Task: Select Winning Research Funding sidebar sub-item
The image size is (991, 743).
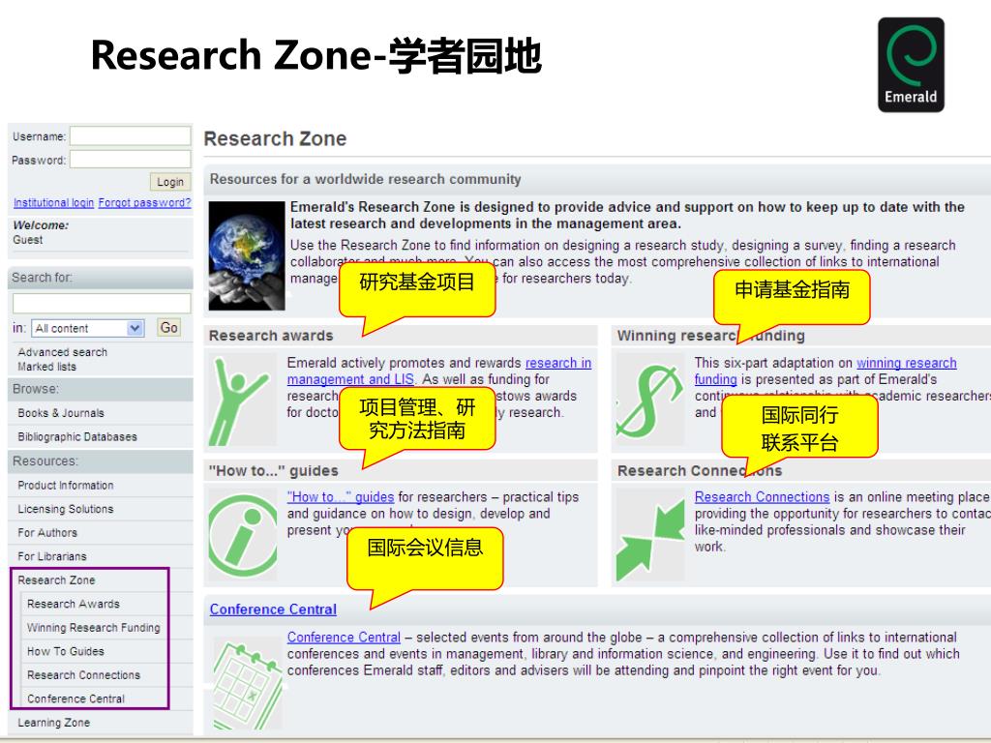Action: 94,627
